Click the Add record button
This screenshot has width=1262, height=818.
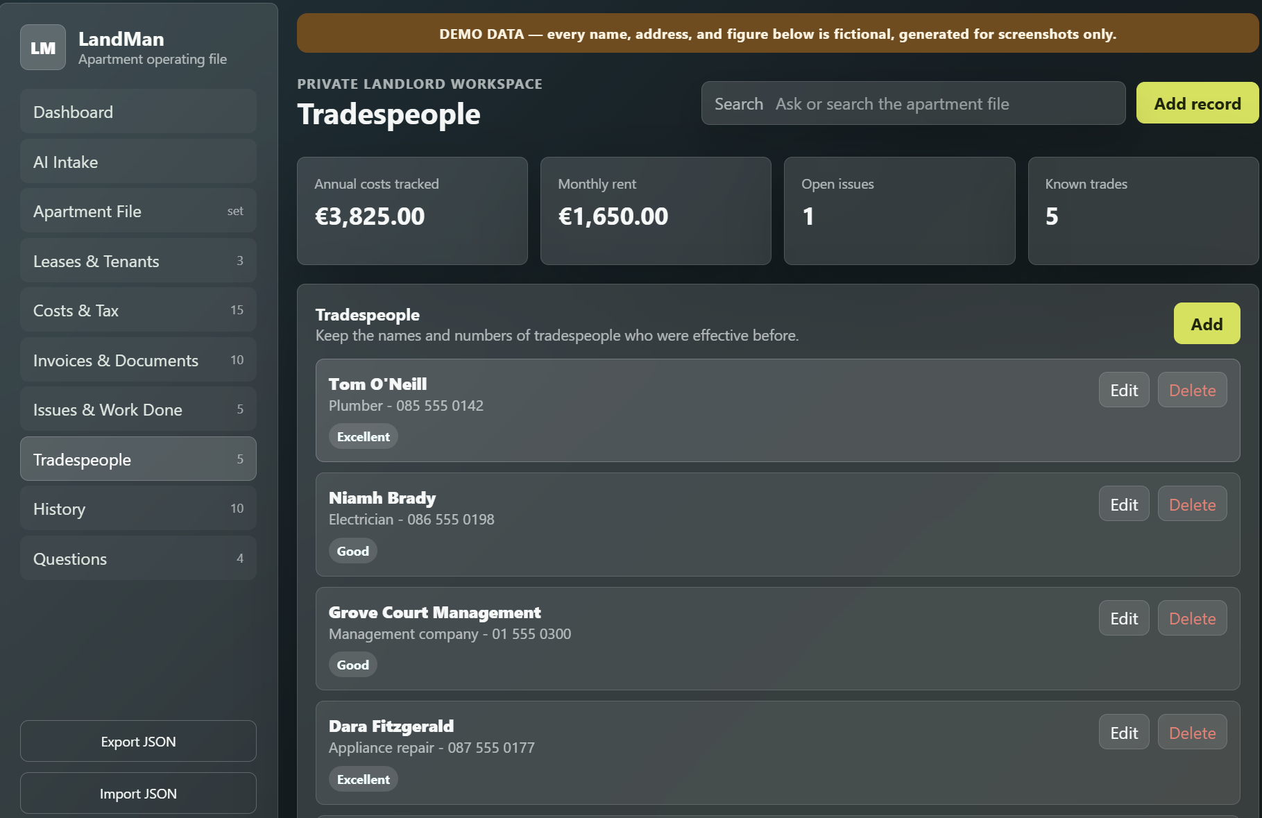click(x=1197, y=103)
